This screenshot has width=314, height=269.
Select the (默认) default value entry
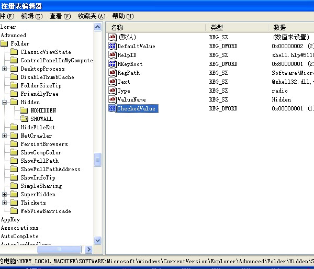pos(127,37)
